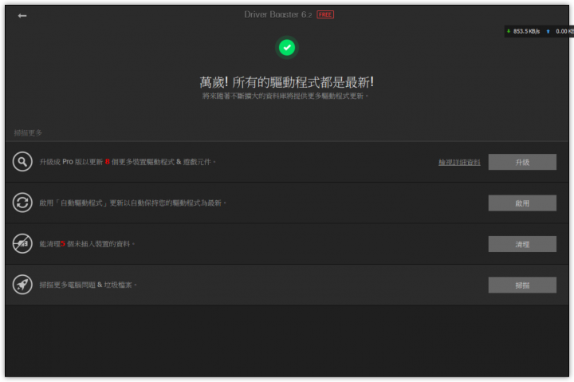Click the red FREE badge
This screenshot has width=574, height=382.
[x=325, y=14]
